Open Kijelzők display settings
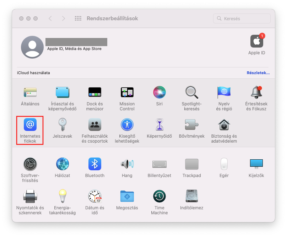287x237 pixels. click(x=256, y=164)
